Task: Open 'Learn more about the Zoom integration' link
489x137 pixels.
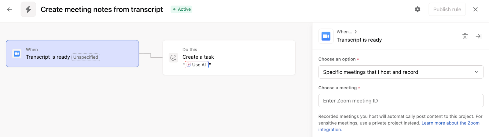Action: click(x=450, y=123)
